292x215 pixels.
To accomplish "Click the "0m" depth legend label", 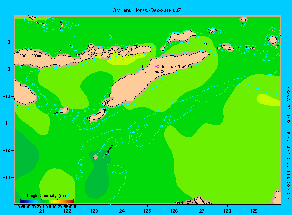I will point(145,67).
